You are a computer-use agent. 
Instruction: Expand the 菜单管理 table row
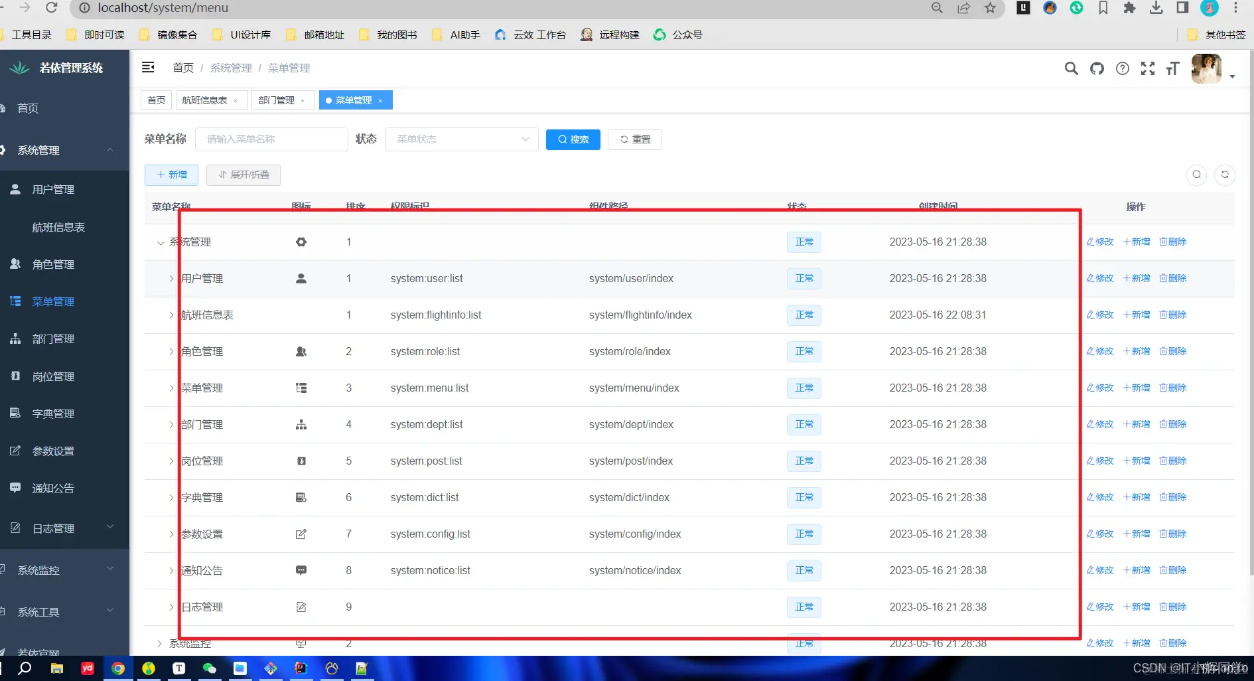click(171, 388)
